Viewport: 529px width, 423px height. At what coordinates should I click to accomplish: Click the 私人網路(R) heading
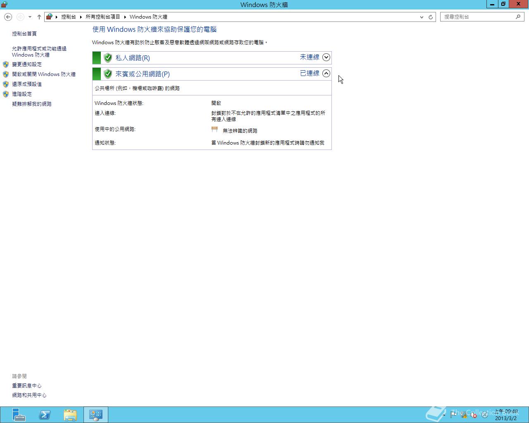(x=133, y=58)
